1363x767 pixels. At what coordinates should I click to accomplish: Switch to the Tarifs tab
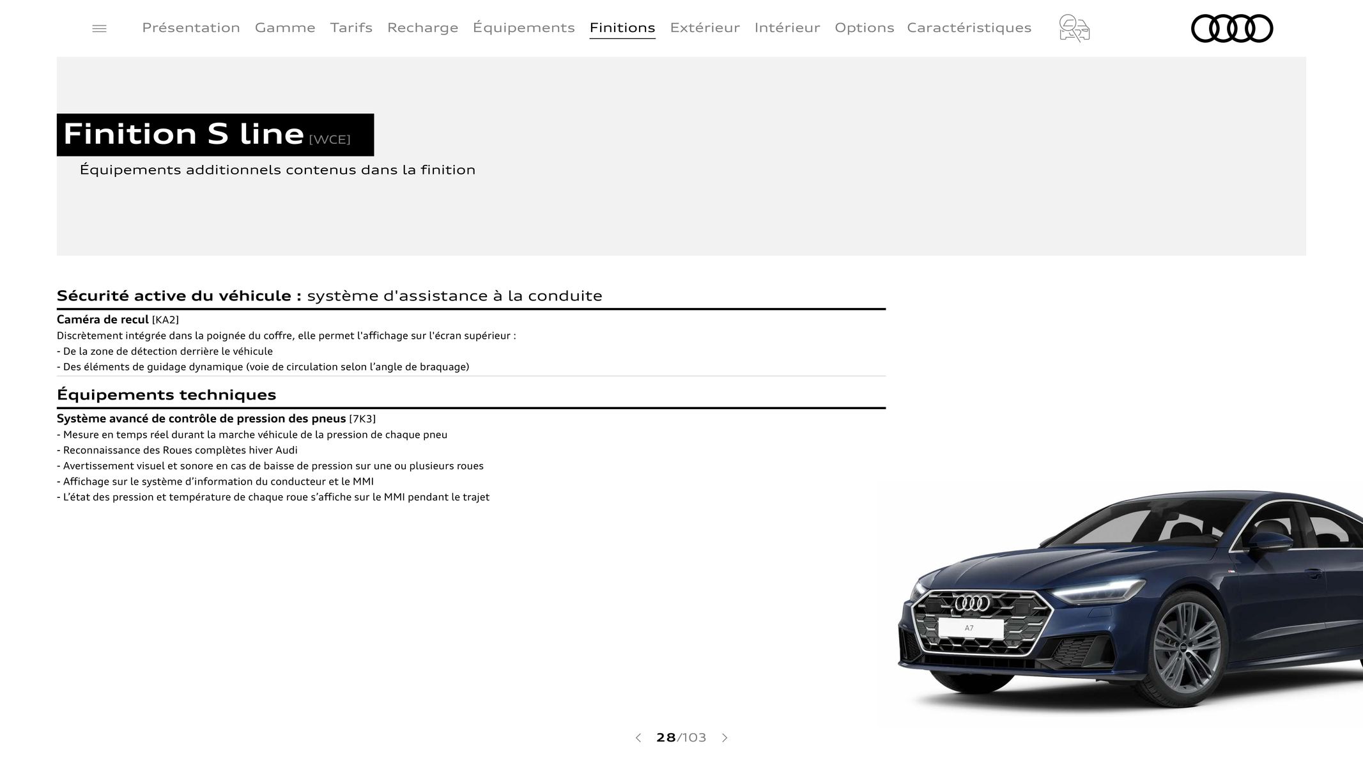coord(351,27)
